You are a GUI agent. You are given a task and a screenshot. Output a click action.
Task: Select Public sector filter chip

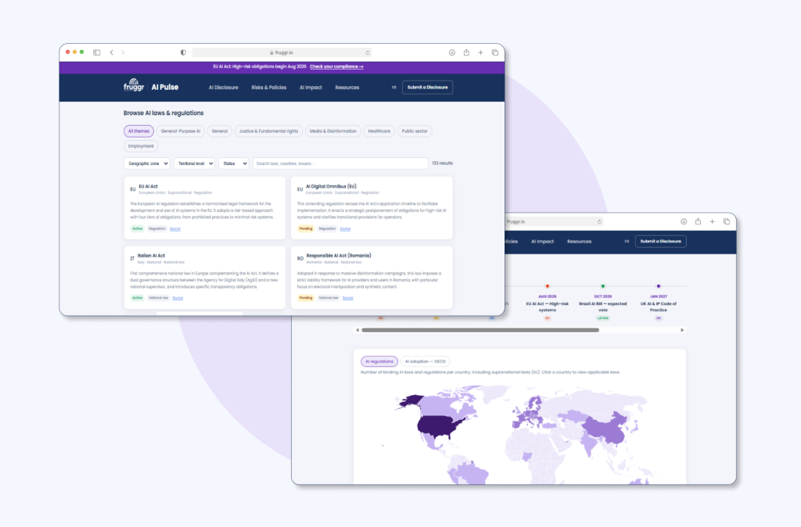point(415,131)
